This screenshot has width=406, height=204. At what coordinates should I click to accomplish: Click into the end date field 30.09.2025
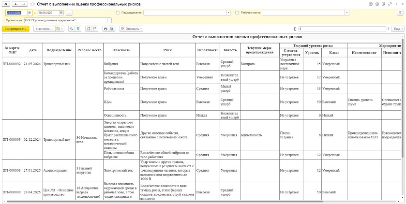pyautogui.click(x=49, y=13)
